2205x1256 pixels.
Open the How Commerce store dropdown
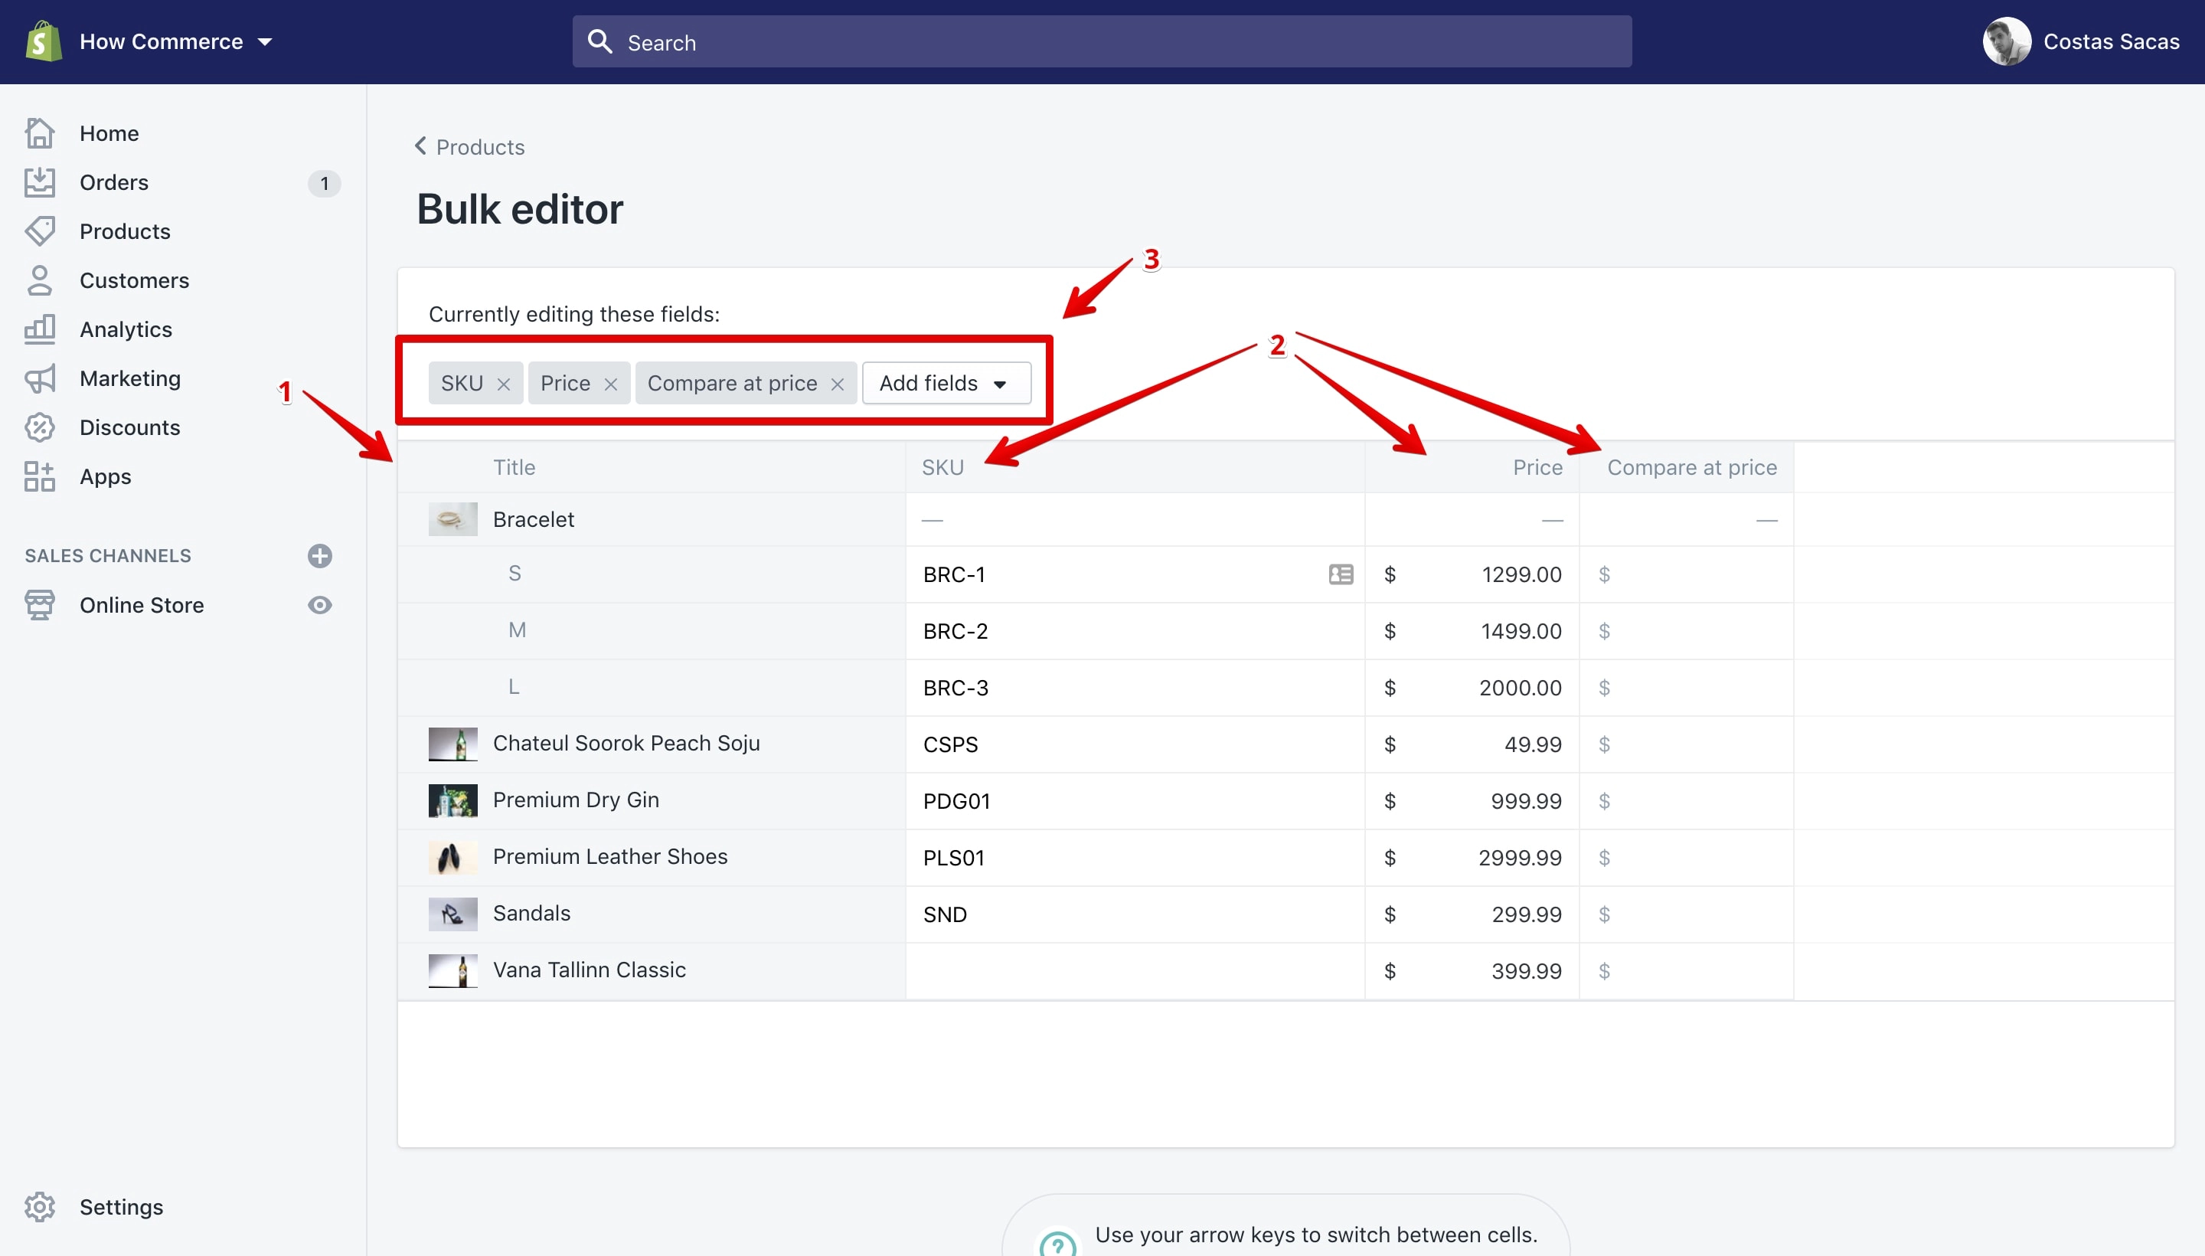176,41
